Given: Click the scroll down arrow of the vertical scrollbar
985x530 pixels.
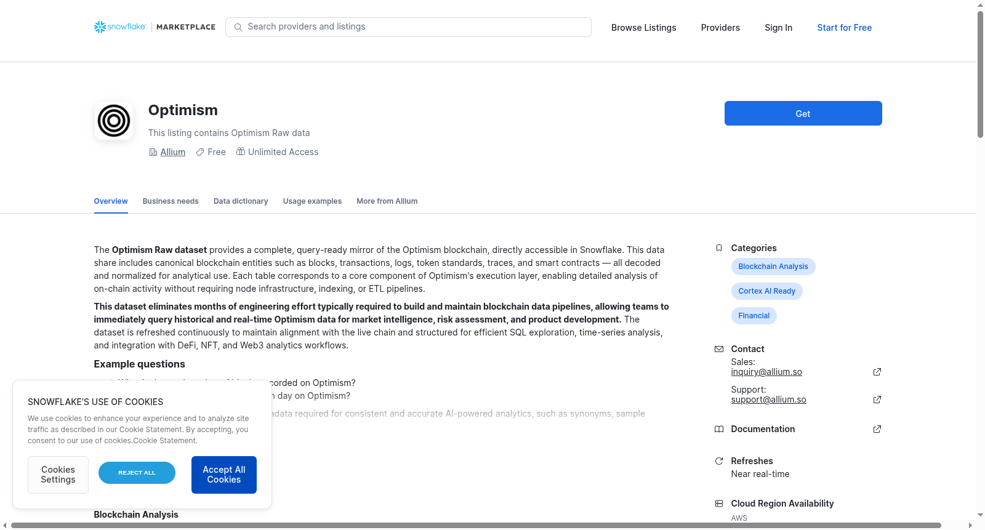Looking at the screenshot, I should (980, 515).
